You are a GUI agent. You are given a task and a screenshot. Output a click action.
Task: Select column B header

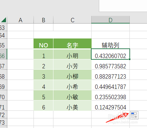[43, 20]
